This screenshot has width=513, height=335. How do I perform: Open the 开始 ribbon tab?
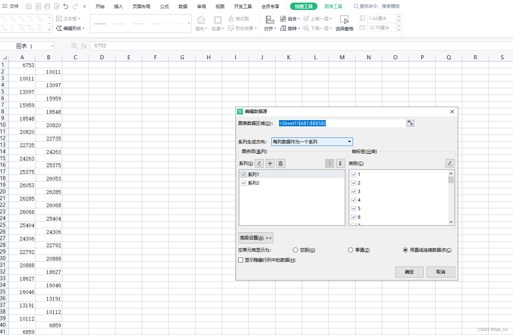click(100, 6)
